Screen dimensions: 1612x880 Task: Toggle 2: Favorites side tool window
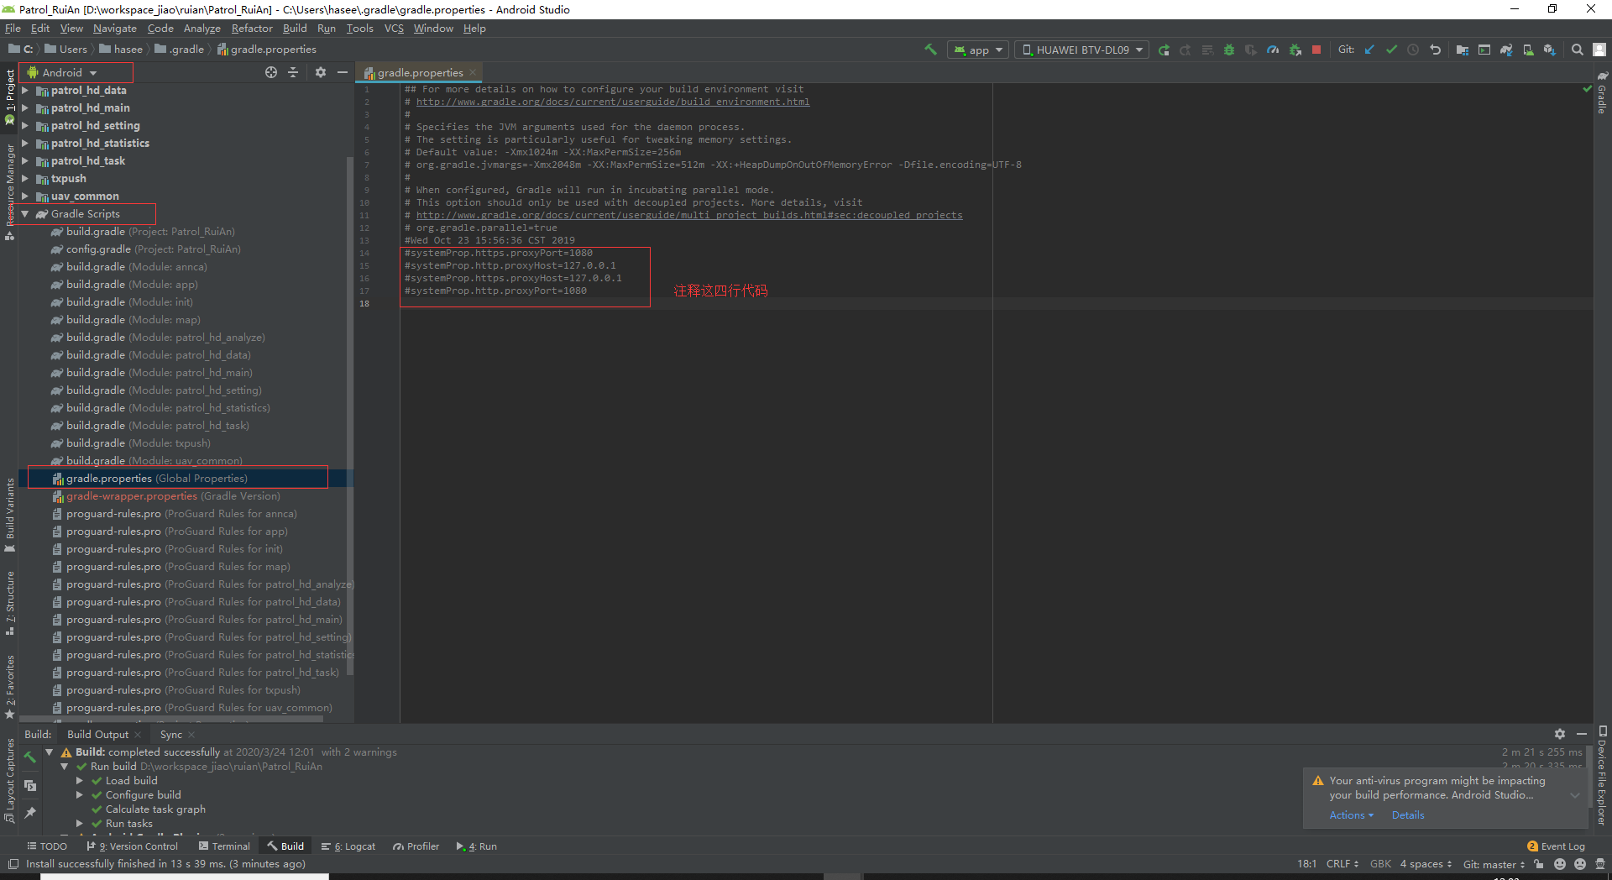[x=9, y=687]
